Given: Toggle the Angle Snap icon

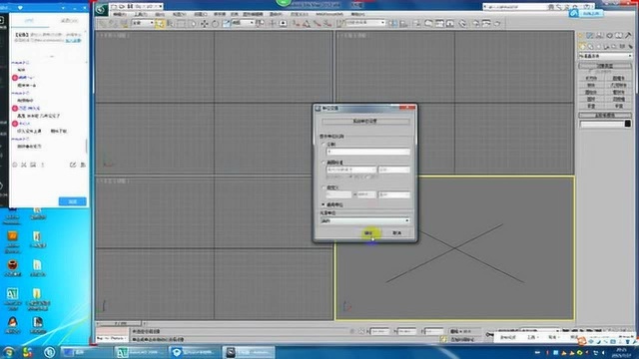Looking at the screenshot, I should pyautogui.click(x=307, y=24).
